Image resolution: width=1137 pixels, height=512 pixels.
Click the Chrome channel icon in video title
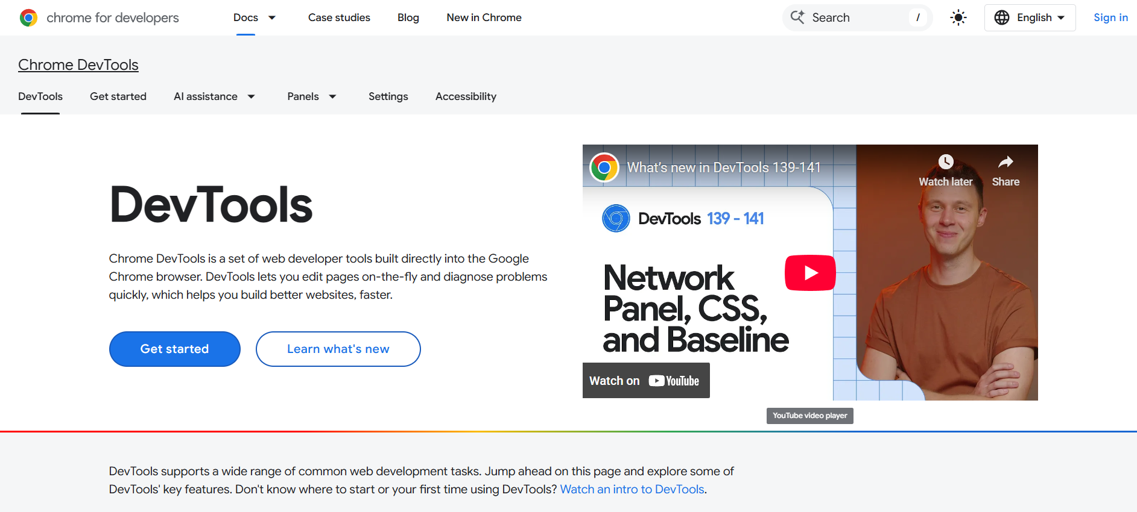[604, 167]
